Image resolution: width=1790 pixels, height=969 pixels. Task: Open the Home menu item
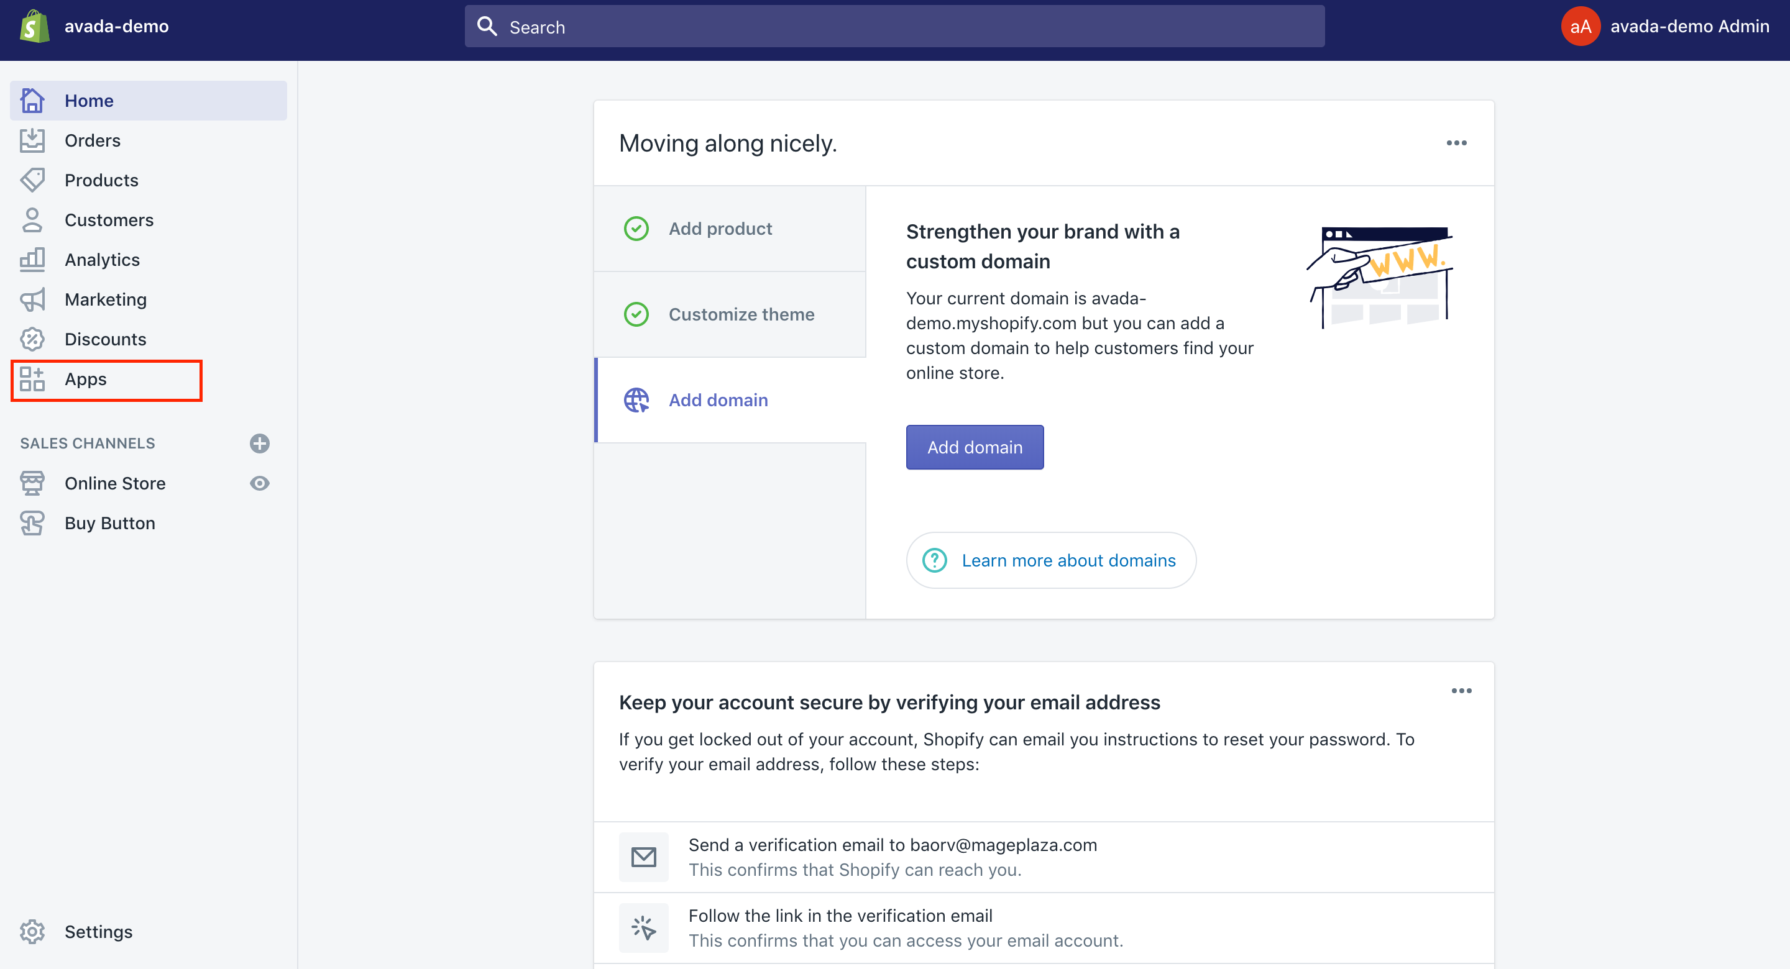(x=148, y=101)
